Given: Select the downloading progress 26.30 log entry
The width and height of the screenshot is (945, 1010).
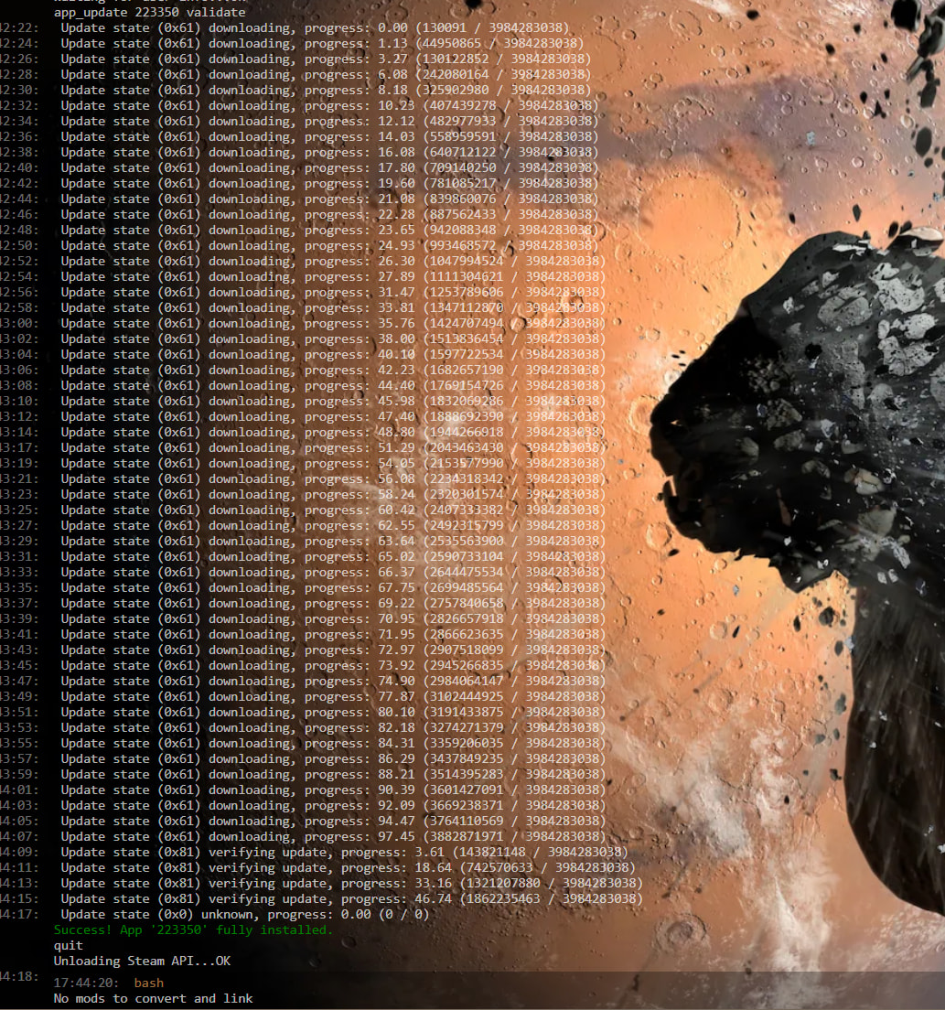Looking at the screenshot, I should pos(332,261).
